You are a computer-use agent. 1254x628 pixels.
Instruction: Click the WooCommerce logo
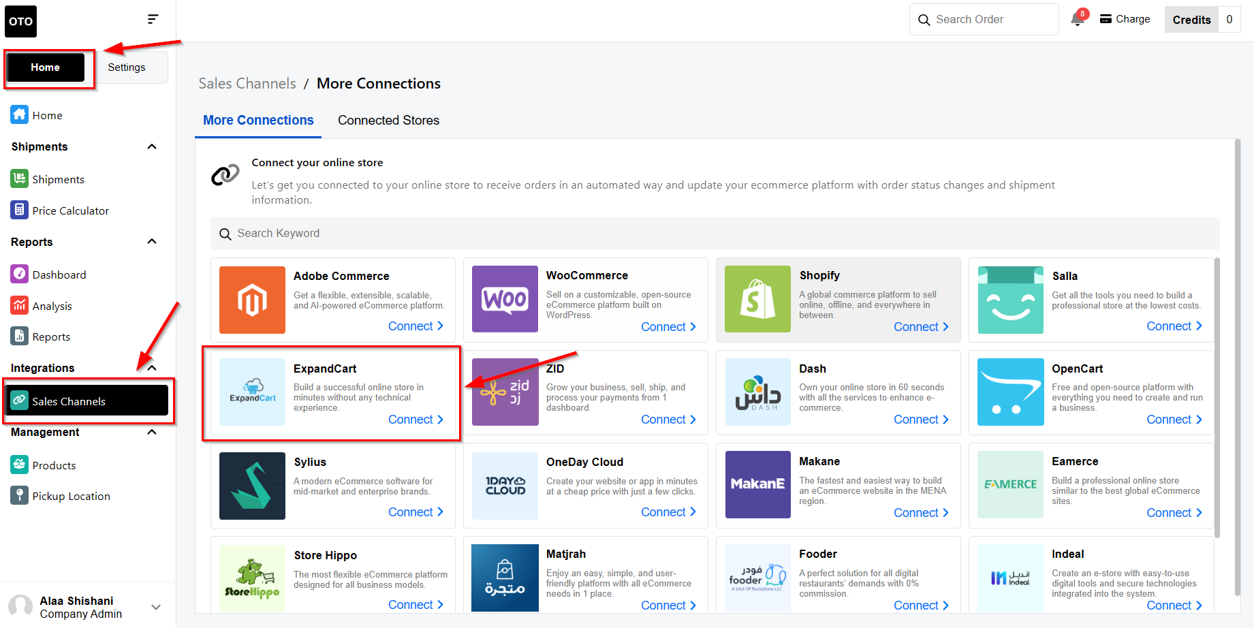click(505, 299)
